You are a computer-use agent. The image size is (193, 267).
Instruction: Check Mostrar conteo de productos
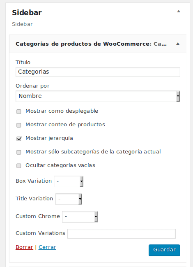19,125
